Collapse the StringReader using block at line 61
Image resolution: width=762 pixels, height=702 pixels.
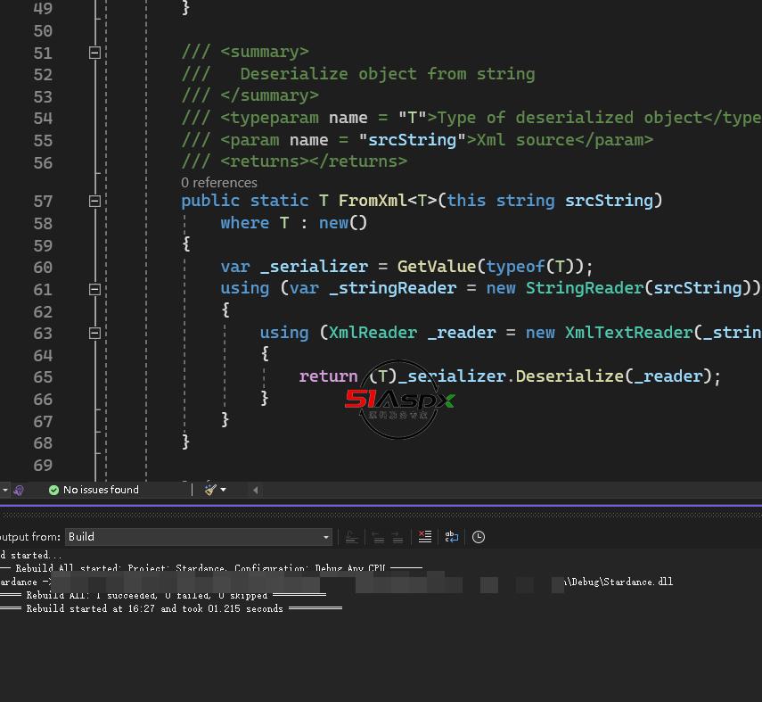tap(94, 290)
